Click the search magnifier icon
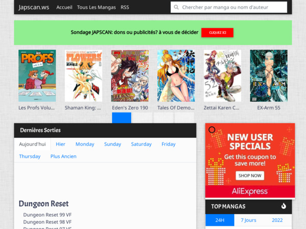This screenshot has width=306, height=229. [176, 7]
